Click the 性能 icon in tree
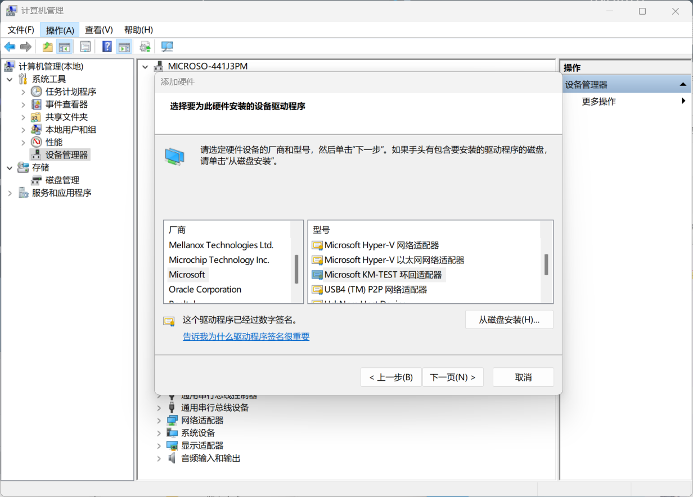The height and width of the screenshot is (497, 693). tap(37, 142)
